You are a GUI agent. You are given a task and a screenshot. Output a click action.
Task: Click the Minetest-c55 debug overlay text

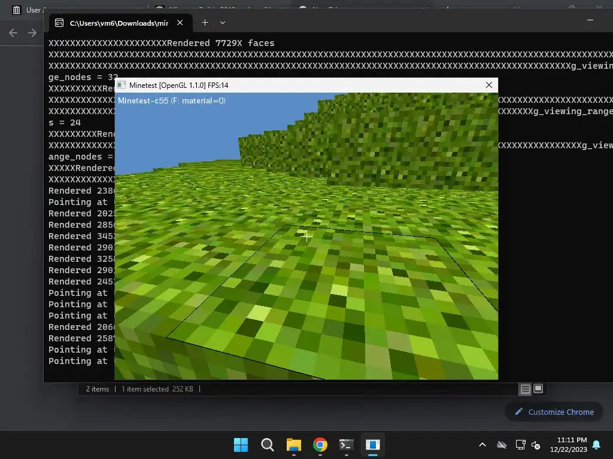tap(172, 100)
